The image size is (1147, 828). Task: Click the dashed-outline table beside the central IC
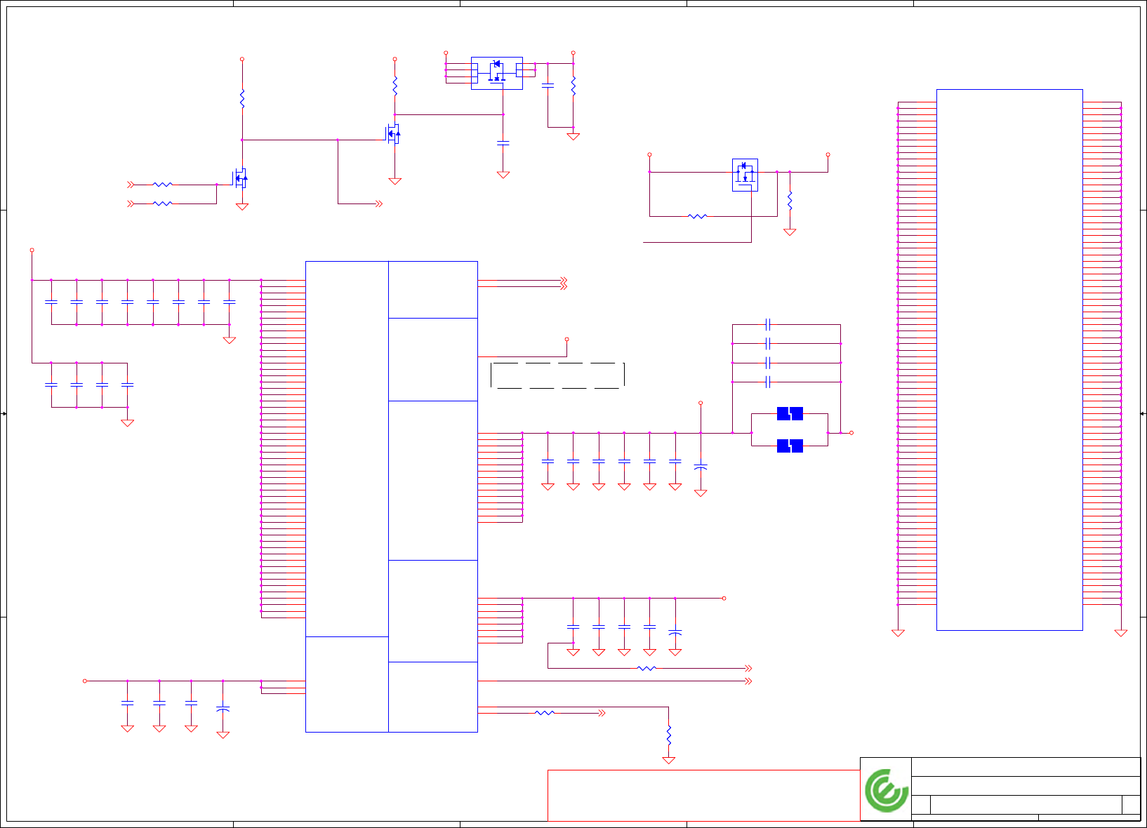(557, 375)
